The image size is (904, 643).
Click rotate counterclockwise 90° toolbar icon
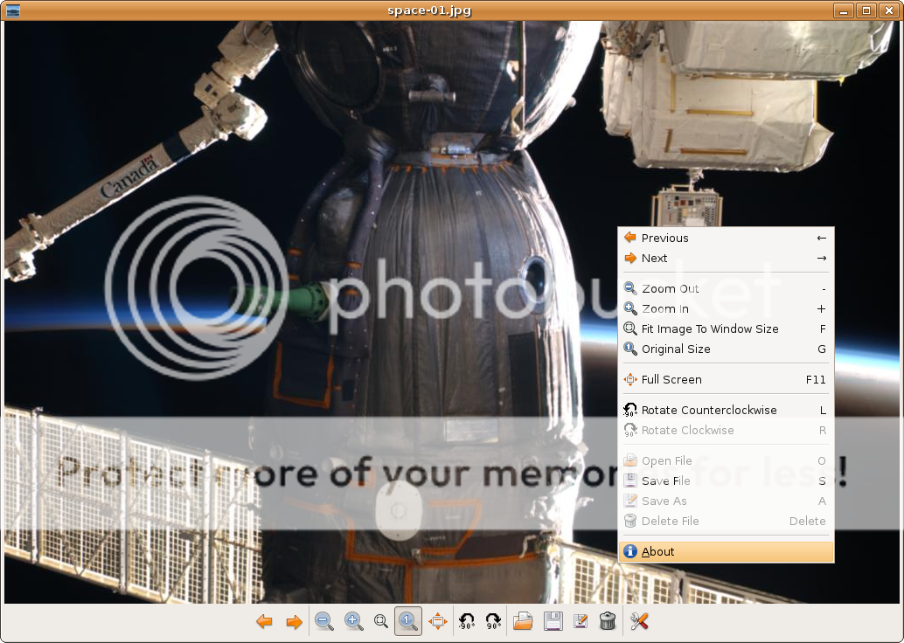tap(466, 621)
